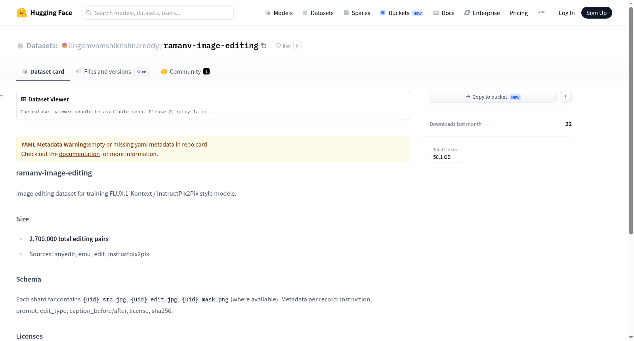Click the Datasets: breadcrumb label
The width and height of the screenshot is (634, 341).
click(42, 46)
